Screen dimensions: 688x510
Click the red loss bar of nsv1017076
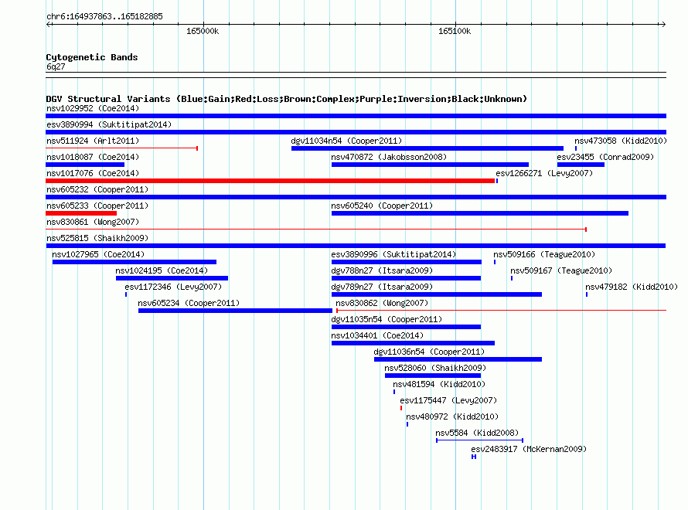[271, 181]
